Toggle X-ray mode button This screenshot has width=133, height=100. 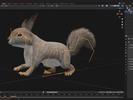tap(111, 6)
